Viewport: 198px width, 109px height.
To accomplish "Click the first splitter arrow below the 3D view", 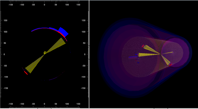I will (154, 108).
